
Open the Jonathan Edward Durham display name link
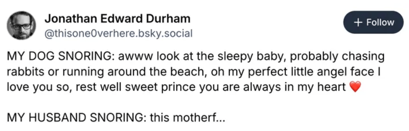117,19
